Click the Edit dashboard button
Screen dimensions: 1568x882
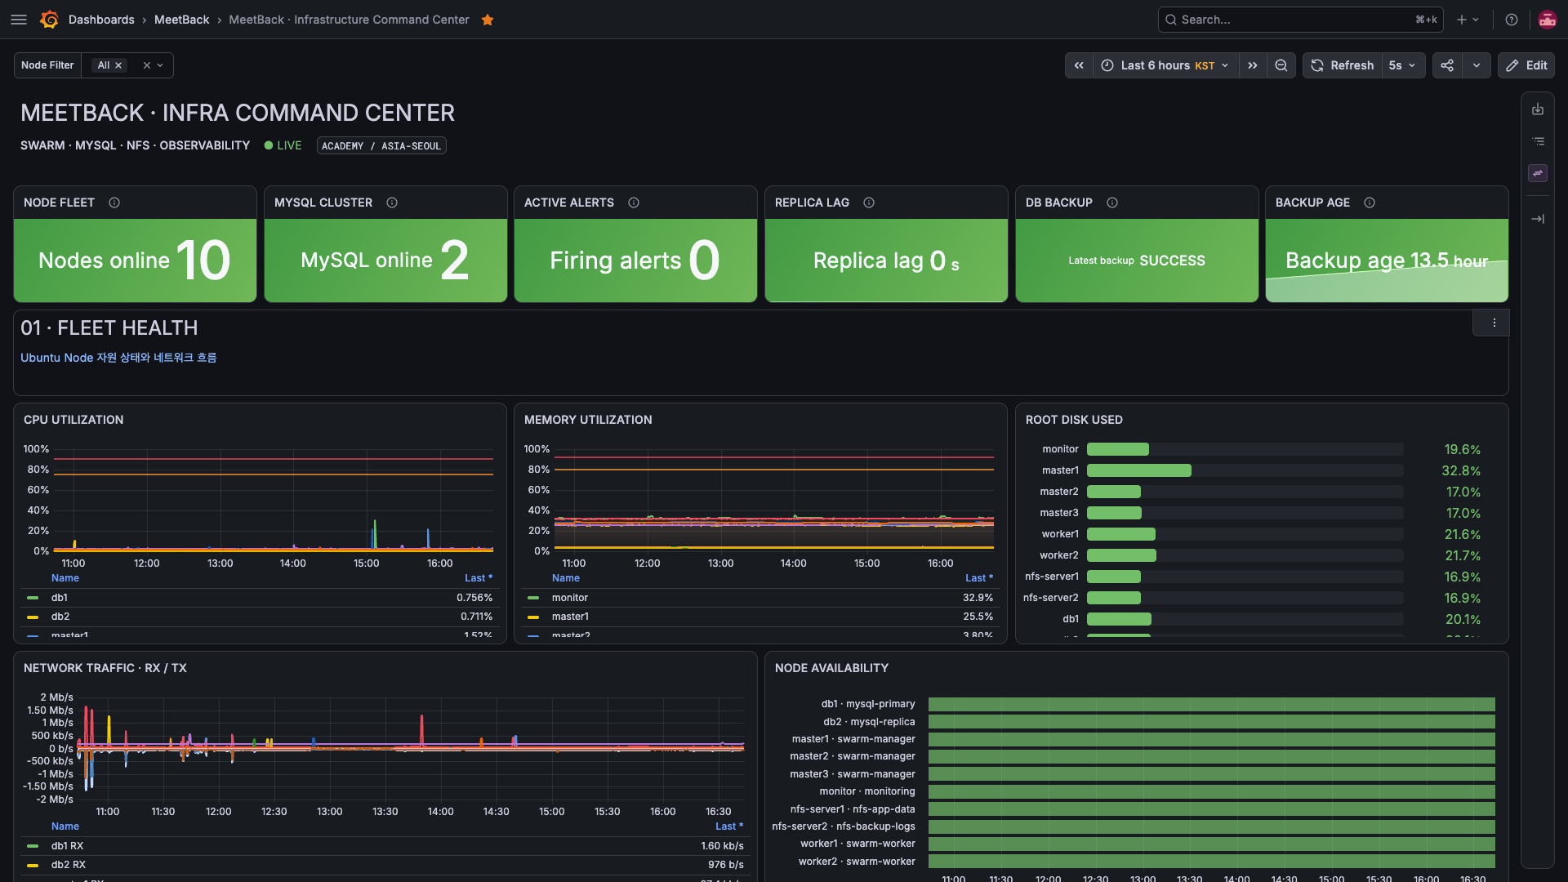tap(1526, 65)
